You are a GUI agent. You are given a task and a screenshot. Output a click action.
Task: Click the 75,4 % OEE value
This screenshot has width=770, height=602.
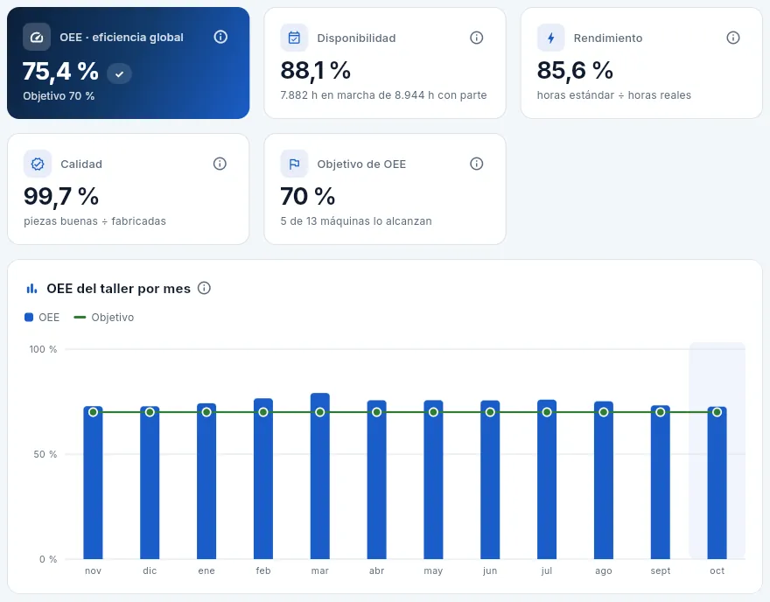coord(60,72)
